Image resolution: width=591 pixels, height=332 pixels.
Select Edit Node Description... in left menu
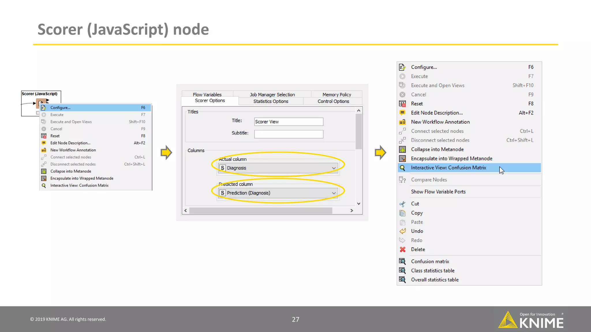tap(96, 143)
